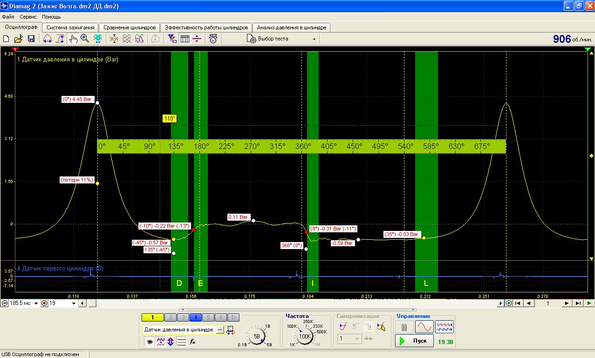The height and width of the screenshot is (358, 595).
Task: Click the green play arrow at bottom right
Action: tap(589, 303)
